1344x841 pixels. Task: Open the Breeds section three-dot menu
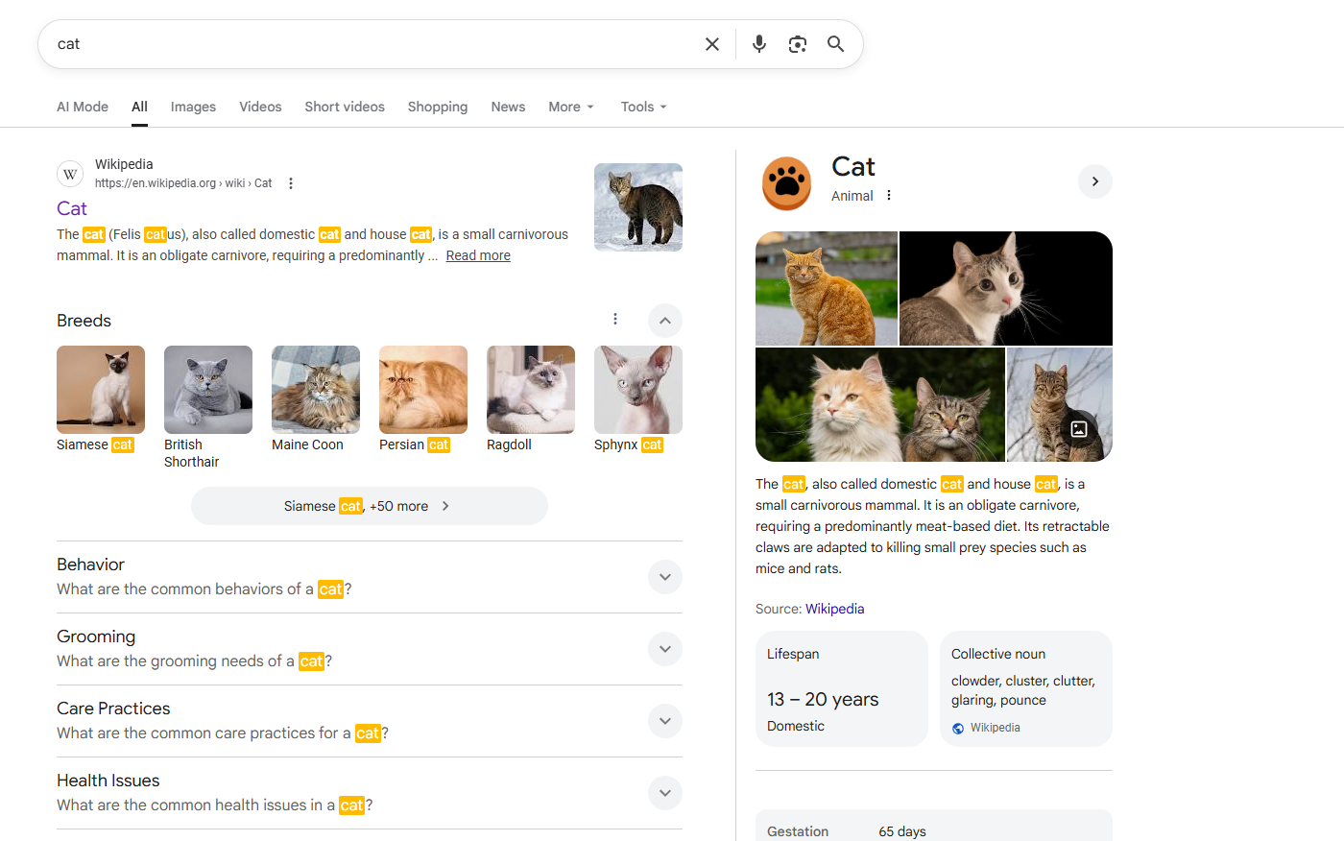point(615,318)
